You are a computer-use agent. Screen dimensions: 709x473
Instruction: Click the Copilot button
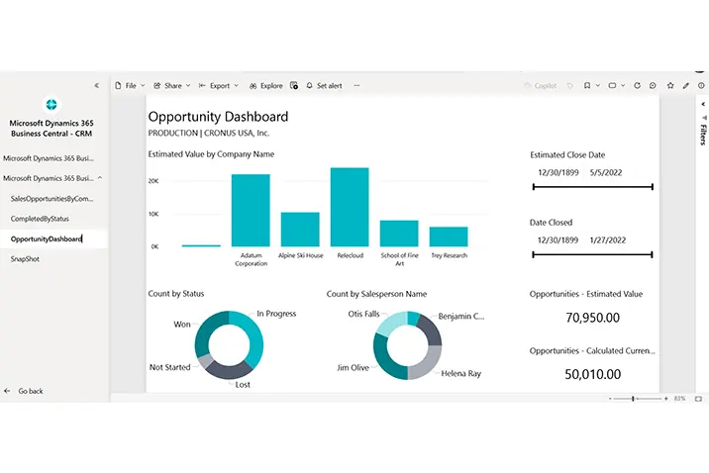[540, 85]
